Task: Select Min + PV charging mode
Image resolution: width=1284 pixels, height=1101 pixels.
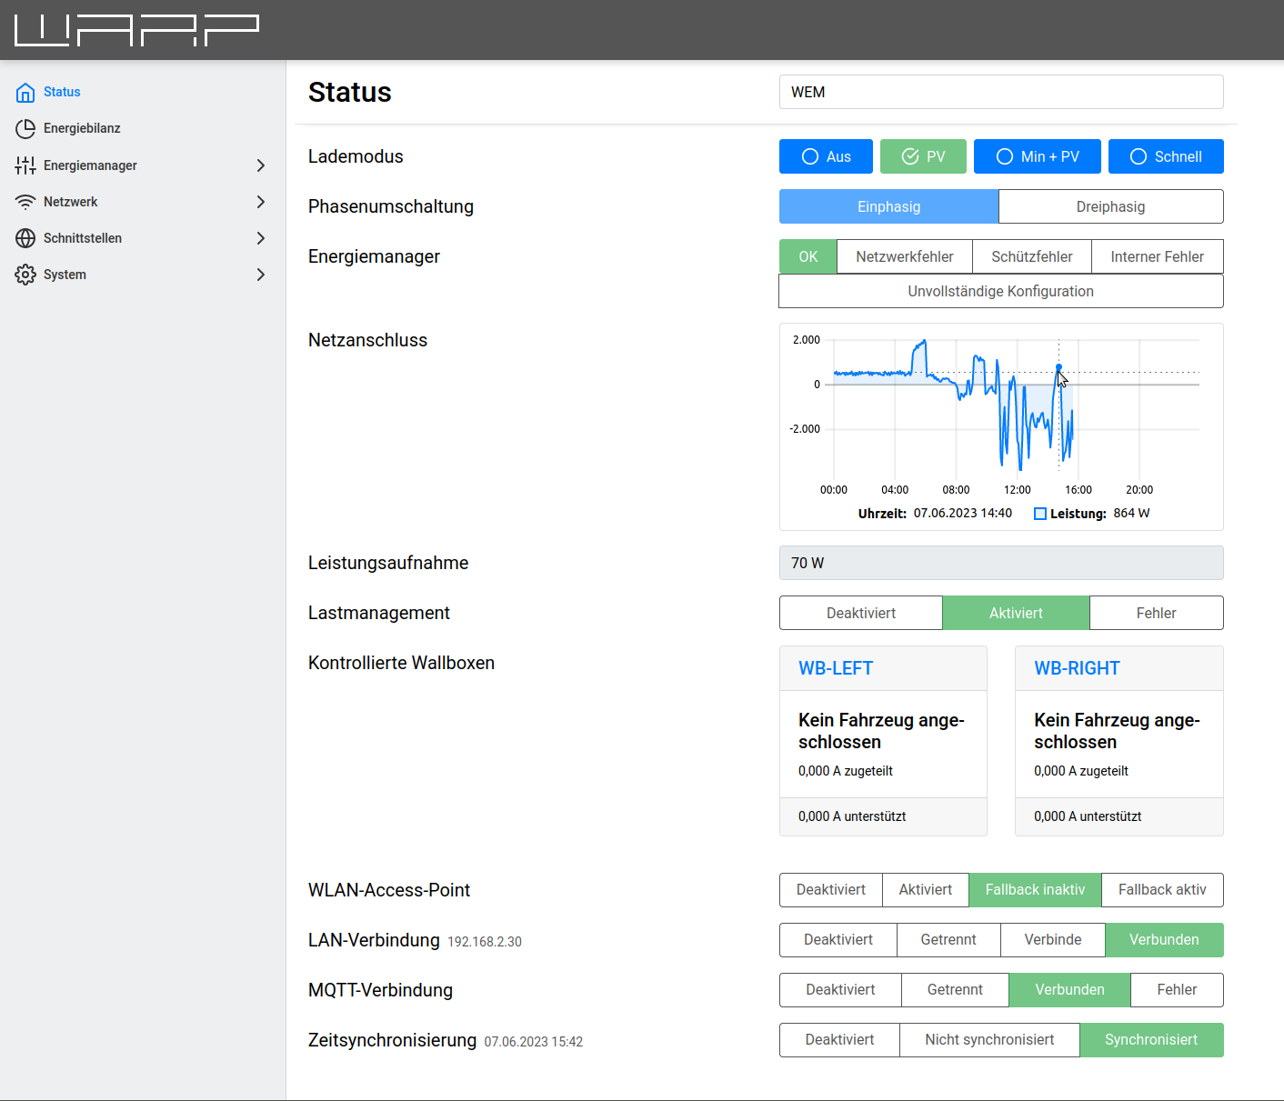Action: pyautogui.click(x=1037, y=156)
